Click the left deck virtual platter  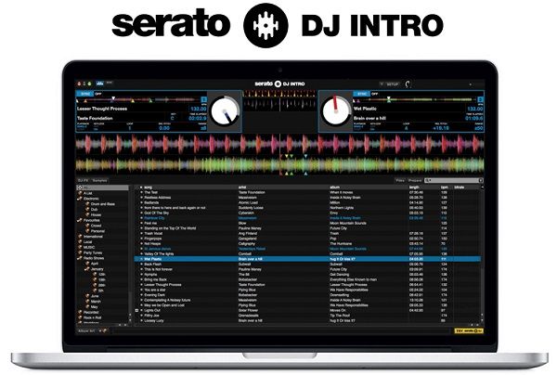coord(225,110)
